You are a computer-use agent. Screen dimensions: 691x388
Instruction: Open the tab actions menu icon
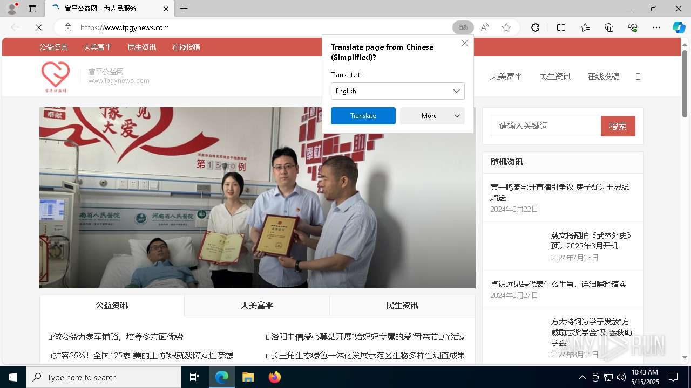pyautogui.click(x=32, y=9)
